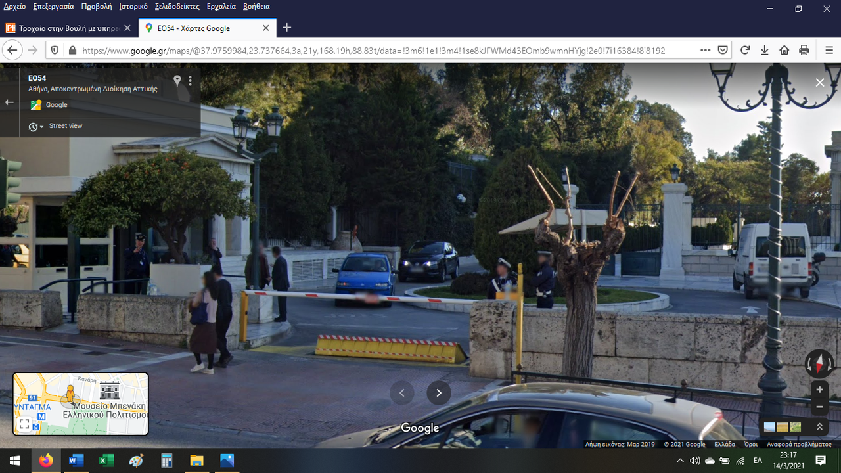Click the OneDrive cloud tray icon

click(x=710, y=461)
